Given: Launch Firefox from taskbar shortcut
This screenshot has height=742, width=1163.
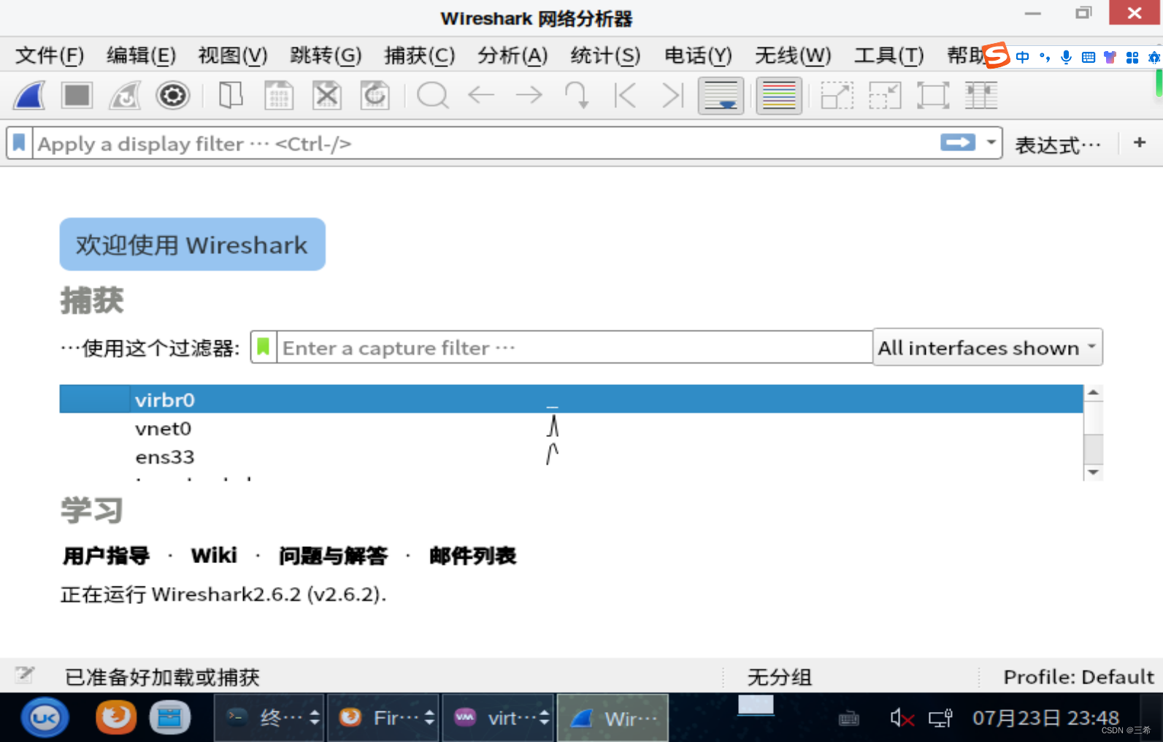Looking at the screenshot, I should (x=115, y=717).
